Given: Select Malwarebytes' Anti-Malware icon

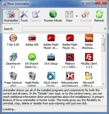Looking at the screenshot, I should [x=70, y=76].
